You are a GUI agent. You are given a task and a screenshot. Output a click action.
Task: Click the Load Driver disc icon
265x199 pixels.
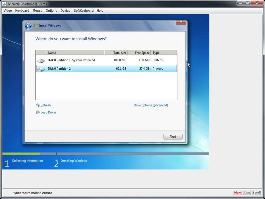[x=38, y=112]
